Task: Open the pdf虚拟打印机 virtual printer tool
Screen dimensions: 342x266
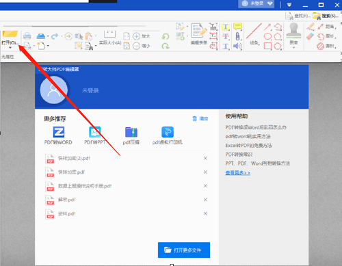Action: coord(168,136)
